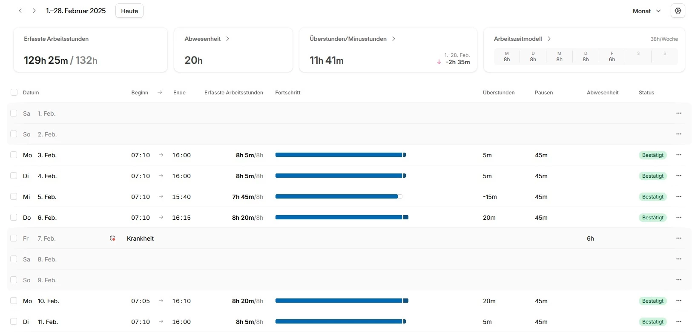Go to next month with right arrow
The height and width of the screenshot is (335, 695).
pyautogui.click(x=34, y=11)
